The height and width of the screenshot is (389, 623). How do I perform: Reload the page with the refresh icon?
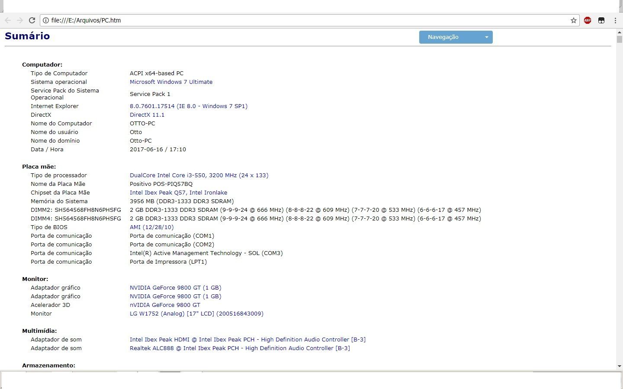(x=32, y=20)
